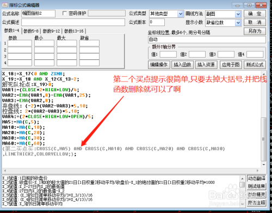Click the 测试公式 button
The image size is (272, 213).
point(255,65)
